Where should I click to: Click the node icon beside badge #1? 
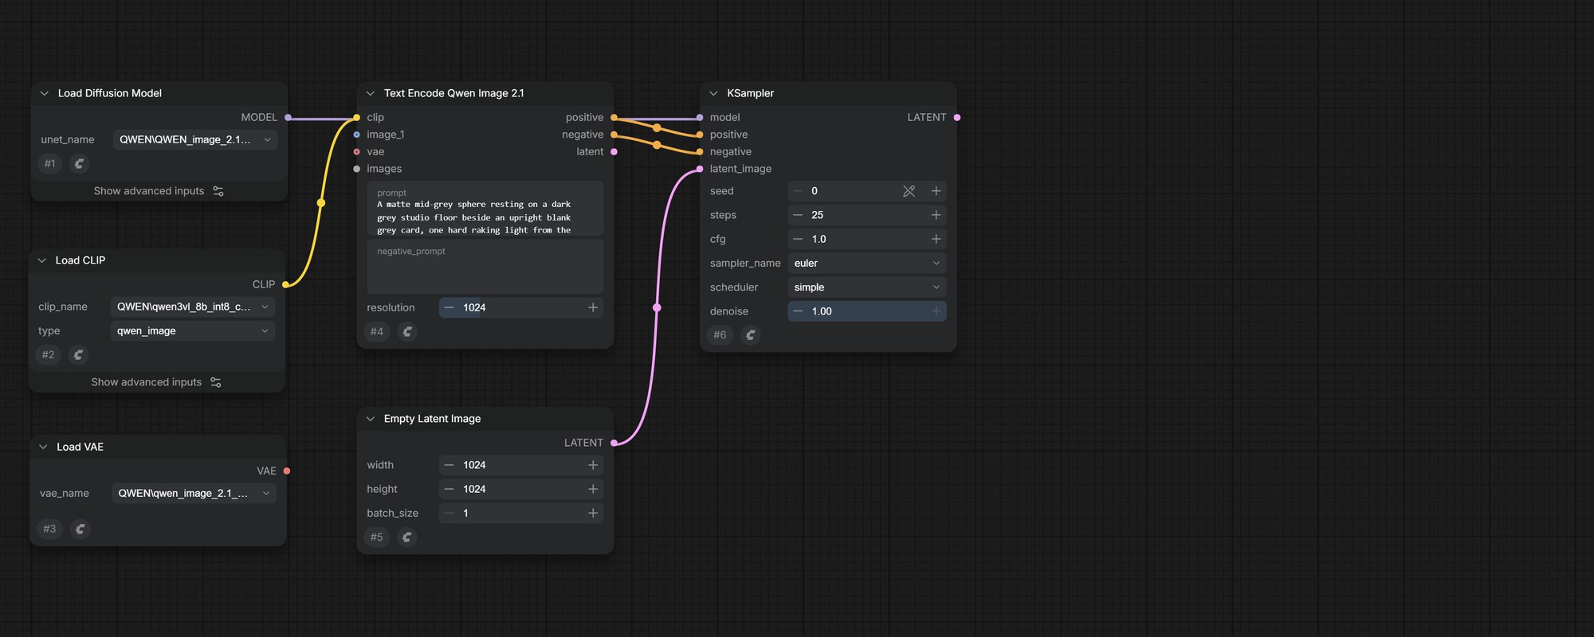tap(79, 163)
